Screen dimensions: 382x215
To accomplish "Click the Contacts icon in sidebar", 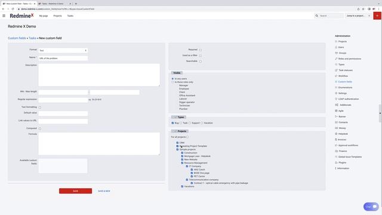I will click(336, 122).
